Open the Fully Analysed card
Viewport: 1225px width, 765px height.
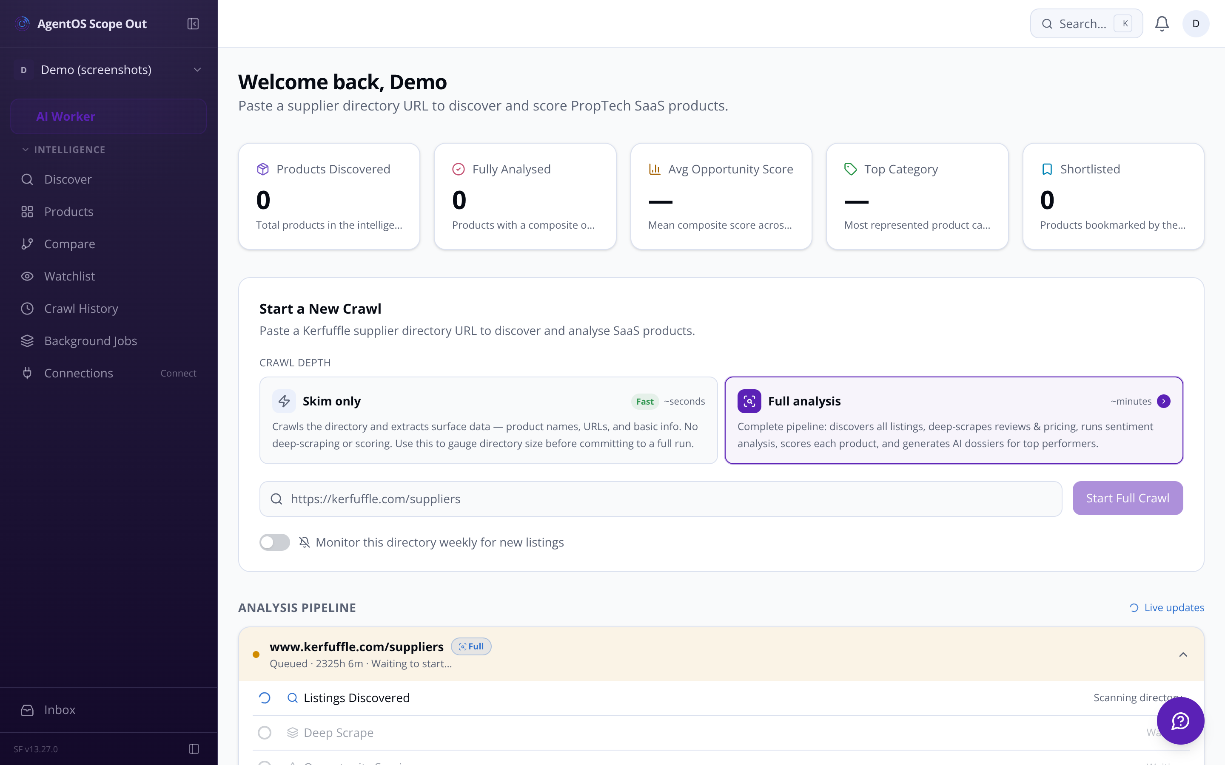pos(525,196)
